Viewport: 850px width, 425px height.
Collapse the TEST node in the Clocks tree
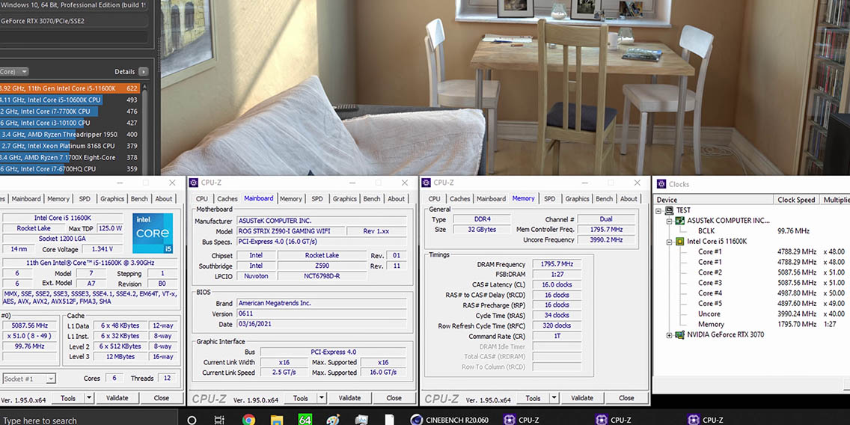pos(658,210)
